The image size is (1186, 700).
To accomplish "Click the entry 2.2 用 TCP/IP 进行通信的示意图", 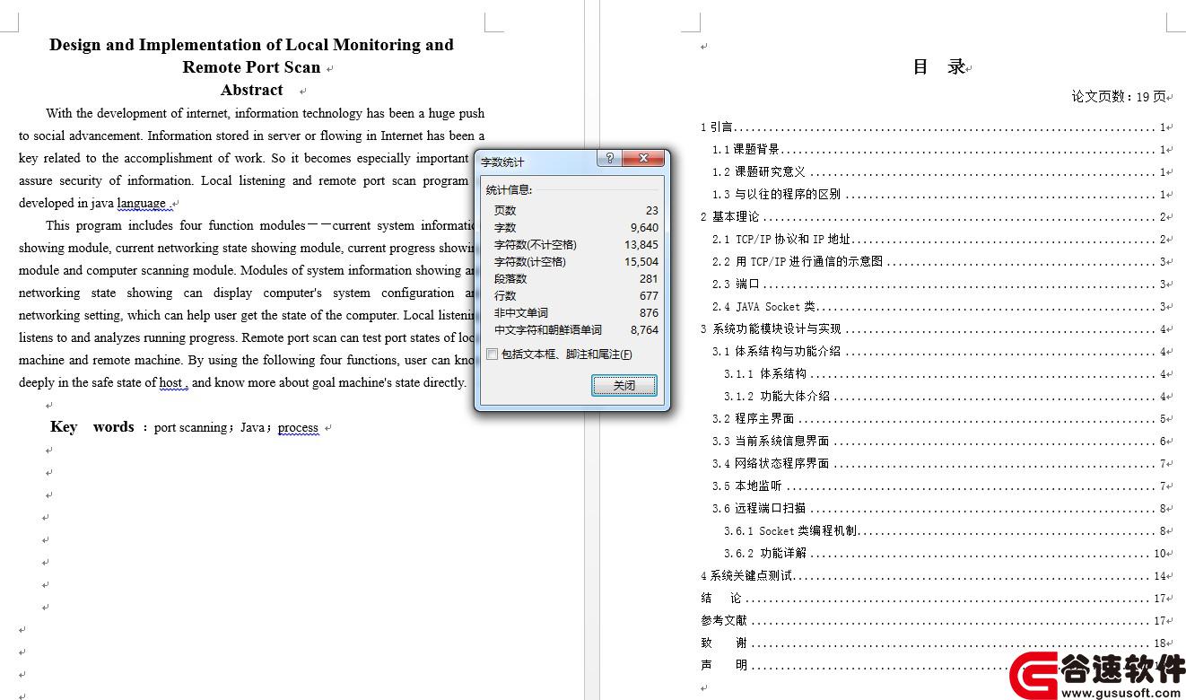I will [x=939, y=262].
